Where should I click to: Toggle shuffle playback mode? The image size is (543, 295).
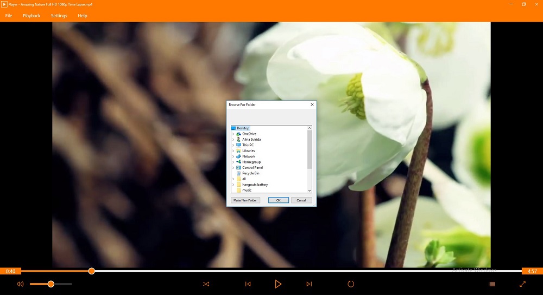coord(206,284)
